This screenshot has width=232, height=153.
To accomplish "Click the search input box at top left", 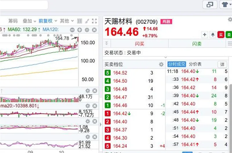I will [24, 5].
